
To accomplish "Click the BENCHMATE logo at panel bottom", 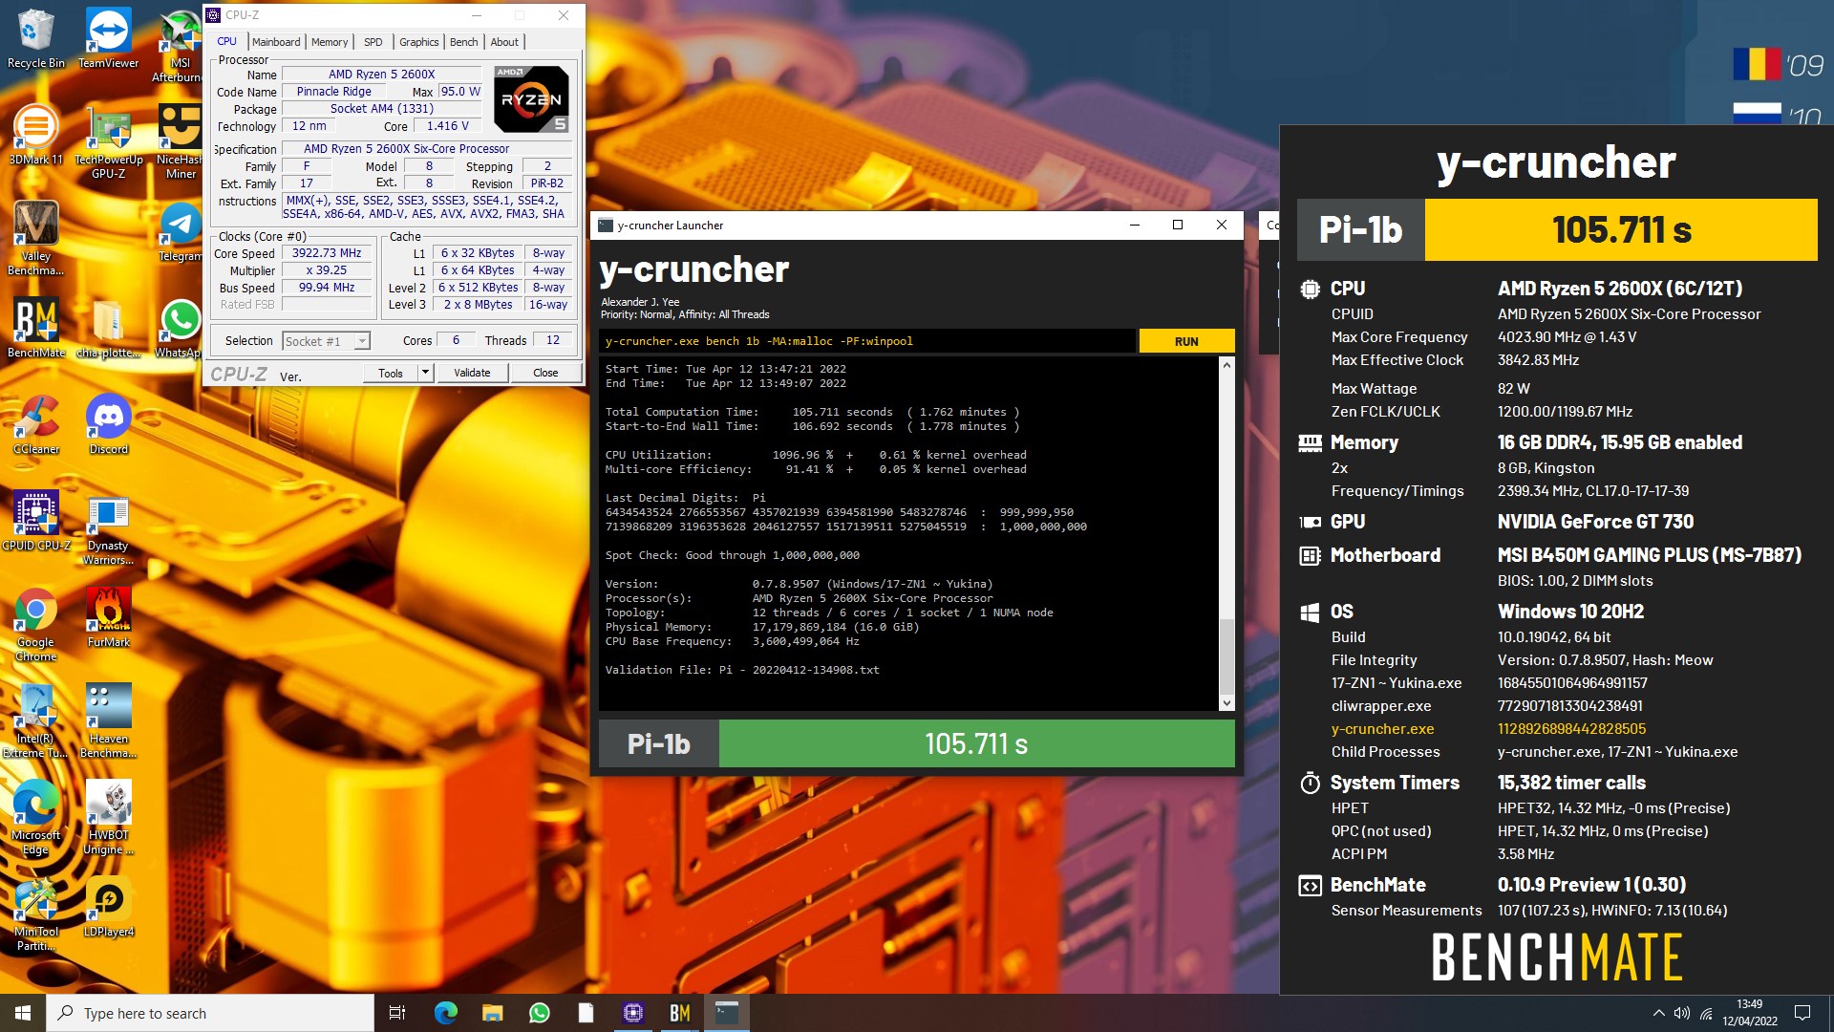I will coord(1557,957).
